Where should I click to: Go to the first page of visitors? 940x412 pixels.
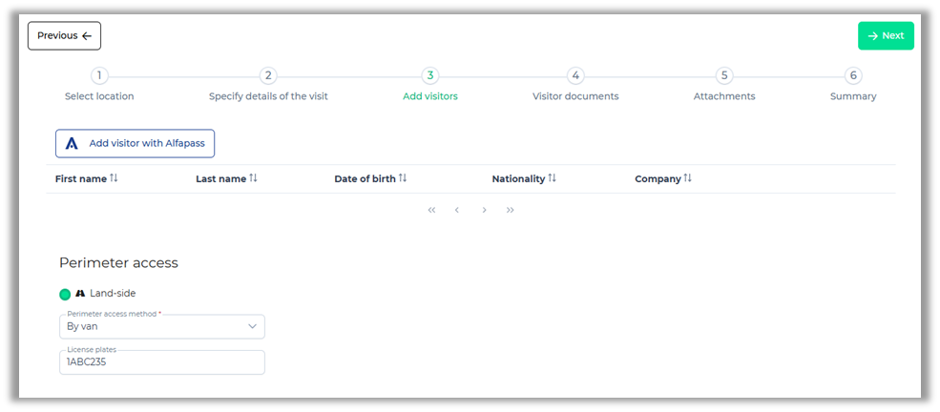[431, 210]
